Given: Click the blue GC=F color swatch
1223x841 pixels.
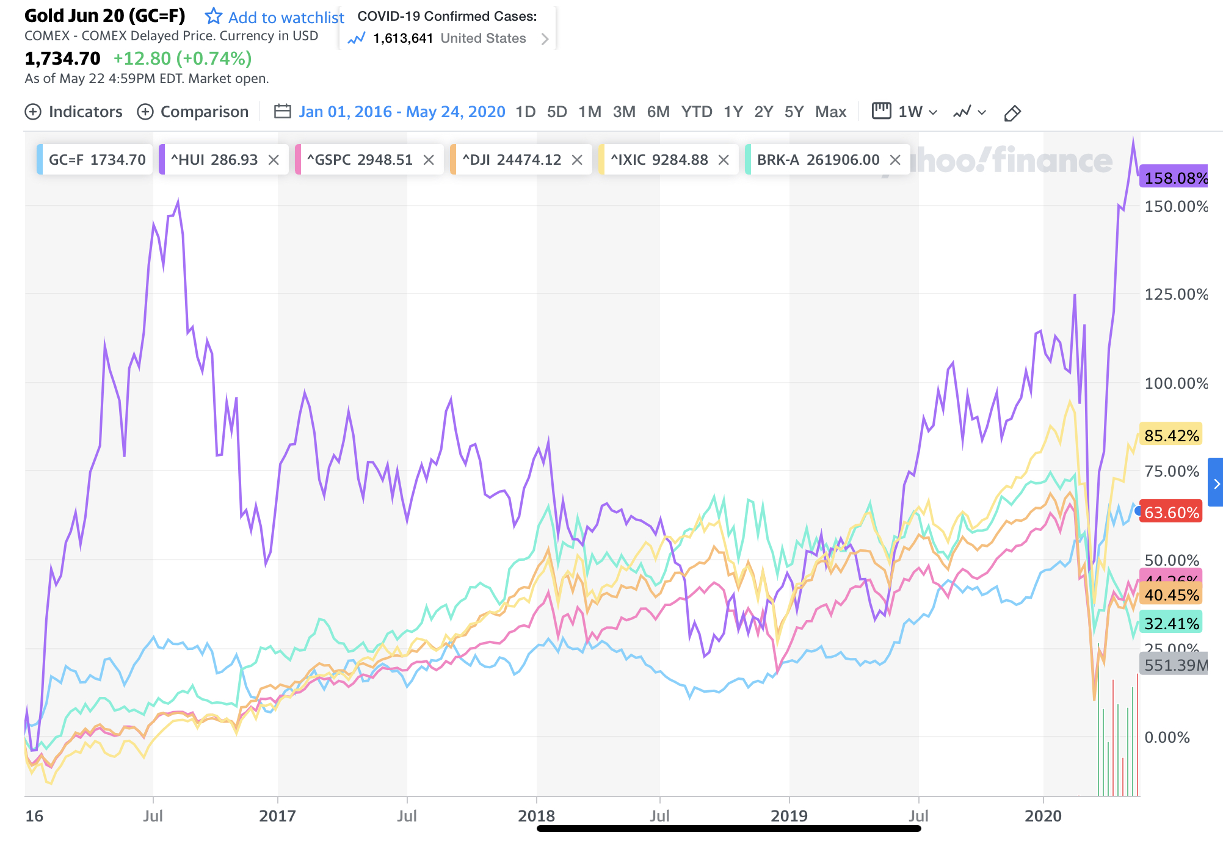Looking at the screenshot, I should pyautogui.click(x=40, y=160).
